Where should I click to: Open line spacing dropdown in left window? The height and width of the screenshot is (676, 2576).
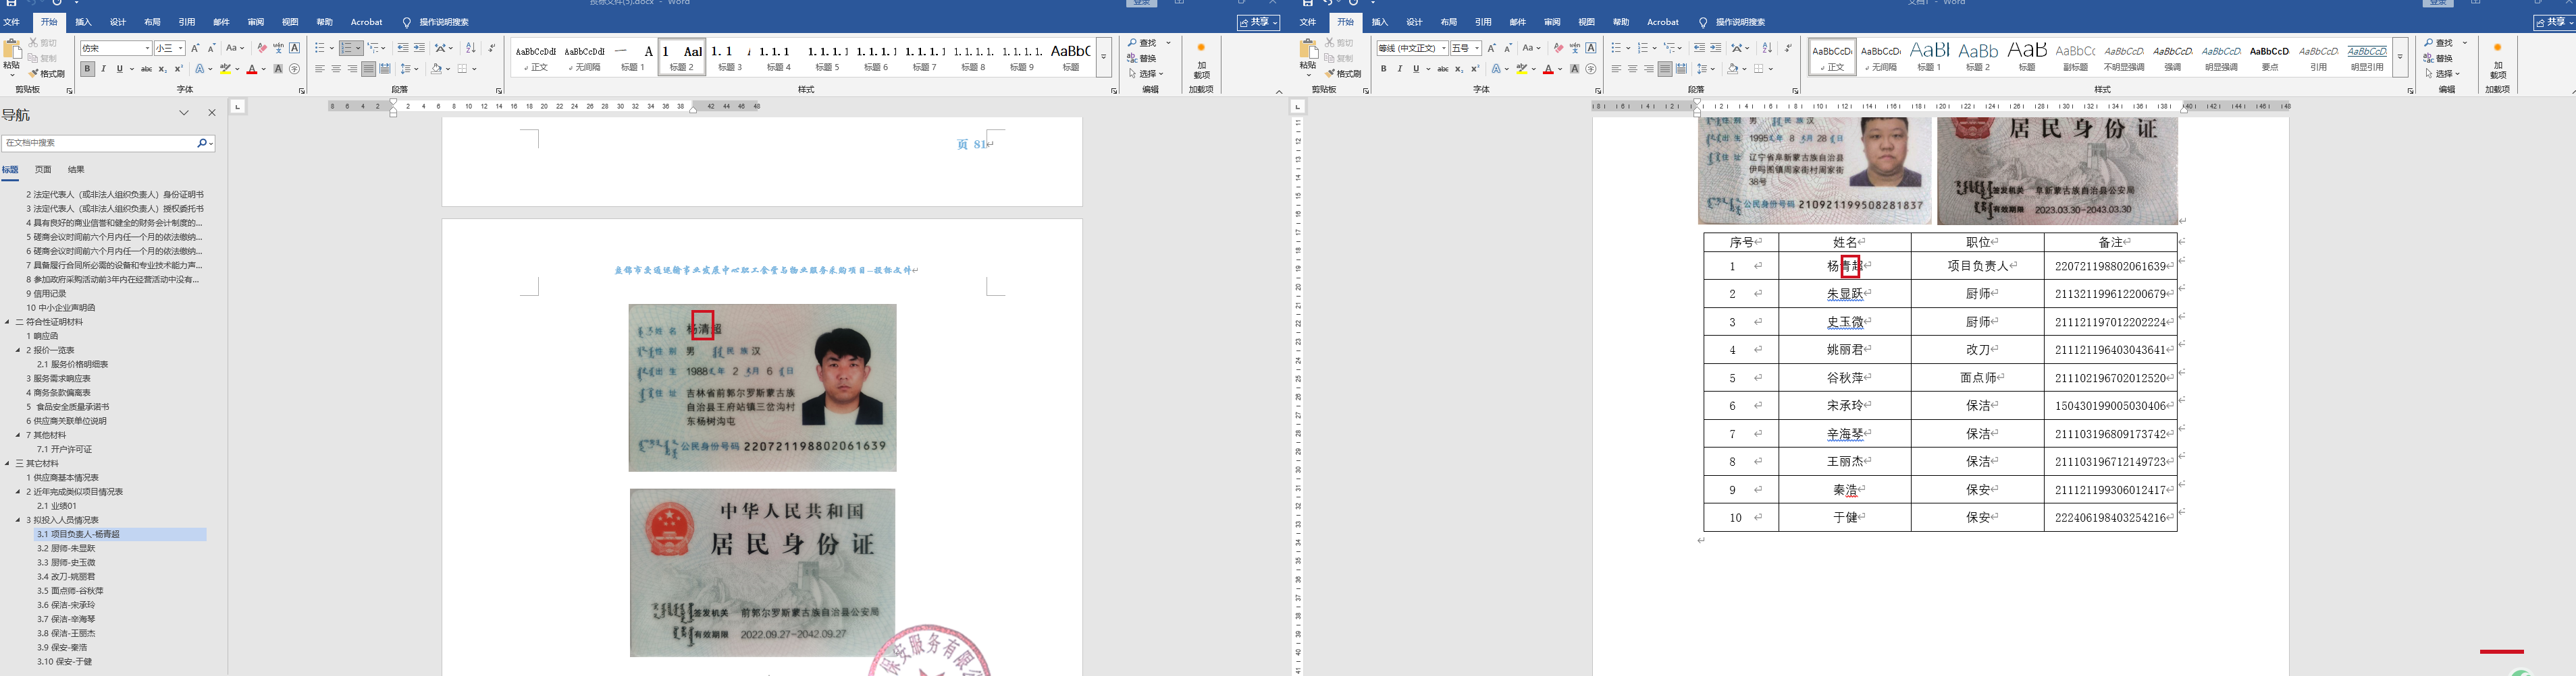pos(409,69)
